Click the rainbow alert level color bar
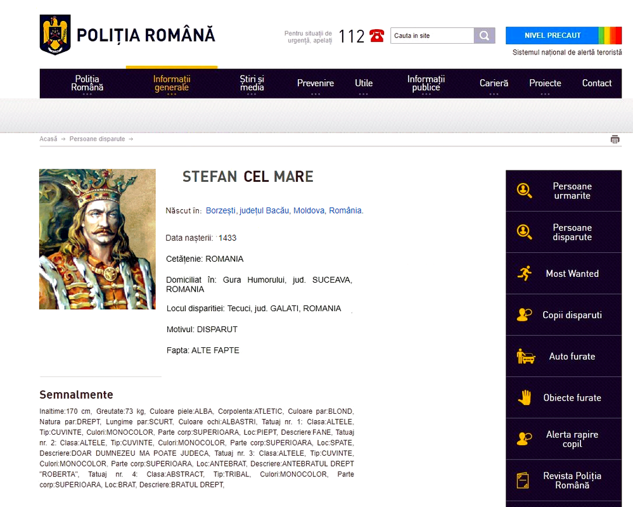Image resolution: width=633 pixels, height=507 pixels. [x=610, y=35]
